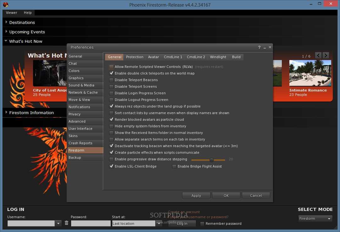Switch to the Avatar tab
This screenshot has height=232, width=340.
click(153, 57)
